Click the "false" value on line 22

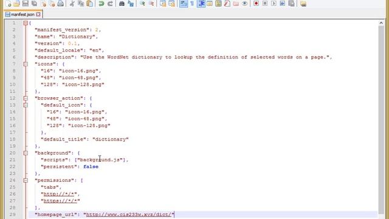(91, 167)
